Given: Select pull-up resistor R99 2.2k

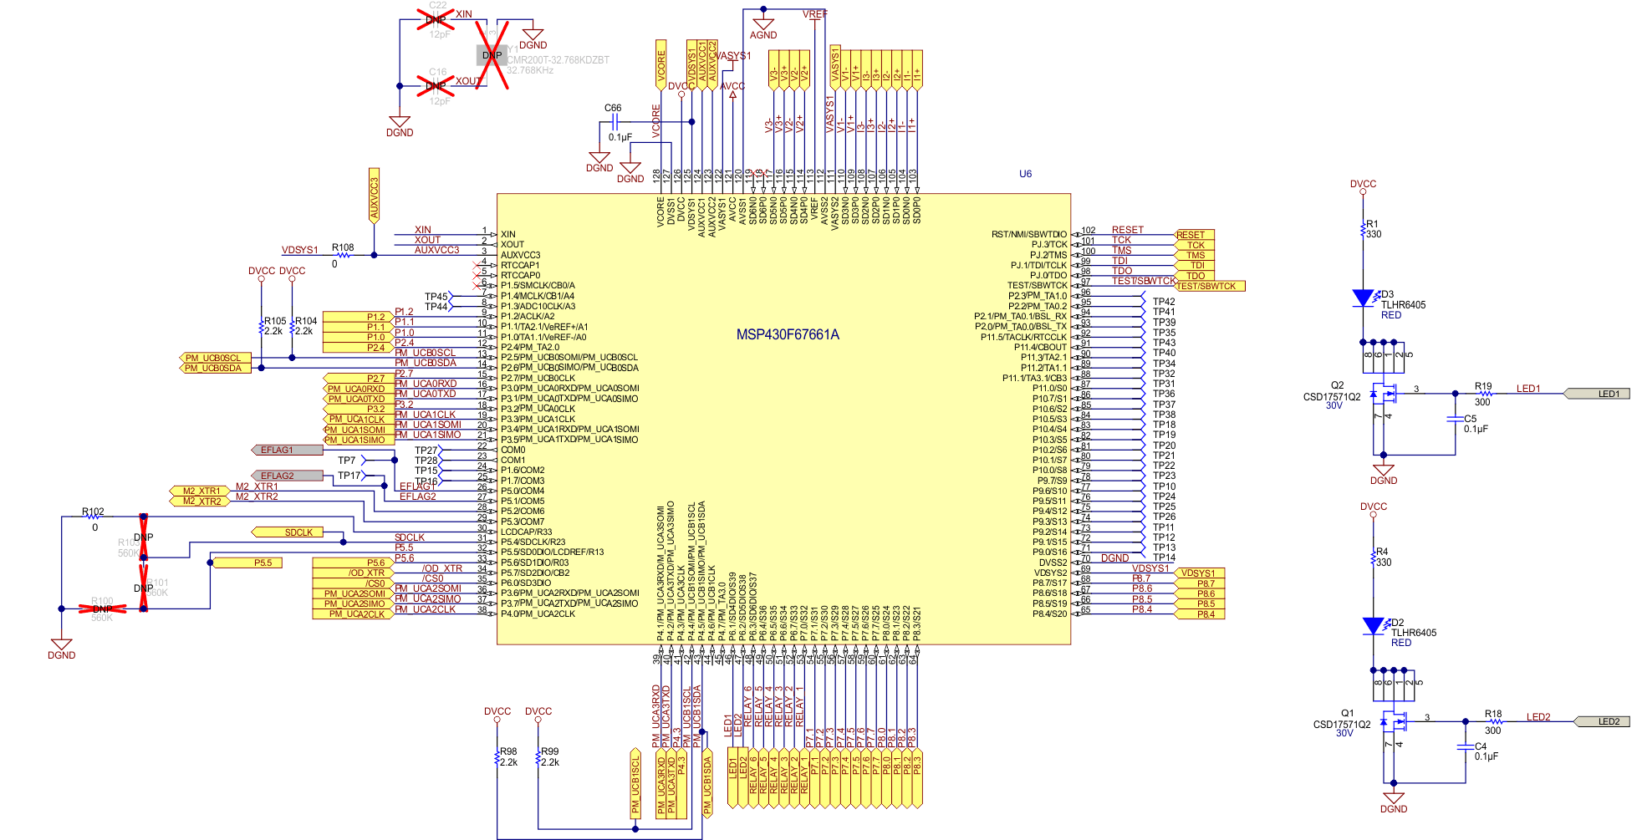Looking at the screenshot, I should [x=538, y=757].
